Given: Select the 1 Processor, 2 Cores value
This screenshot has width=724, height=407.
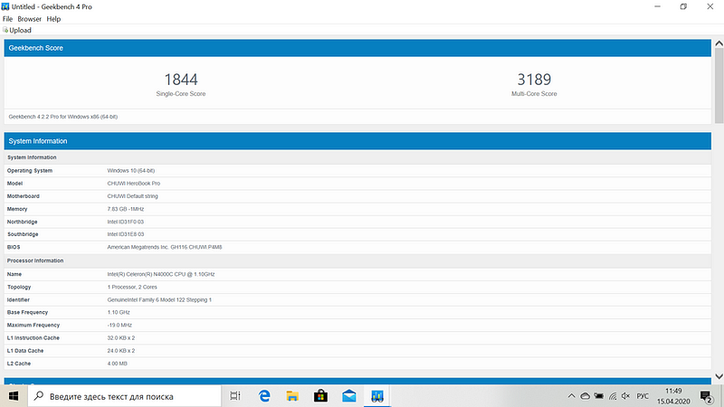Looking at the screenshot, I should pyautogui.click(x=132, y=287).
